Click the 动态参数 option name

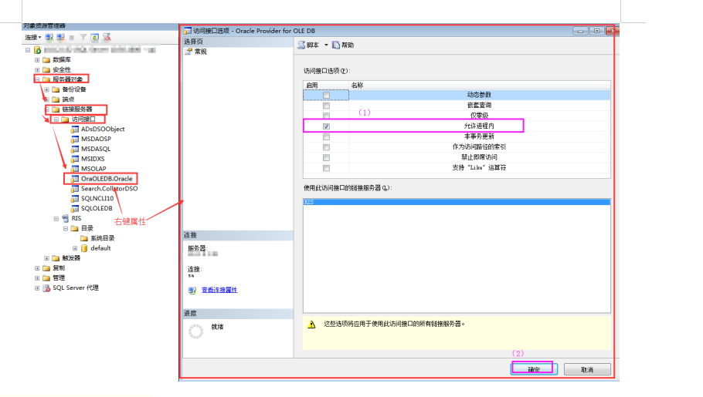[479, 95]
